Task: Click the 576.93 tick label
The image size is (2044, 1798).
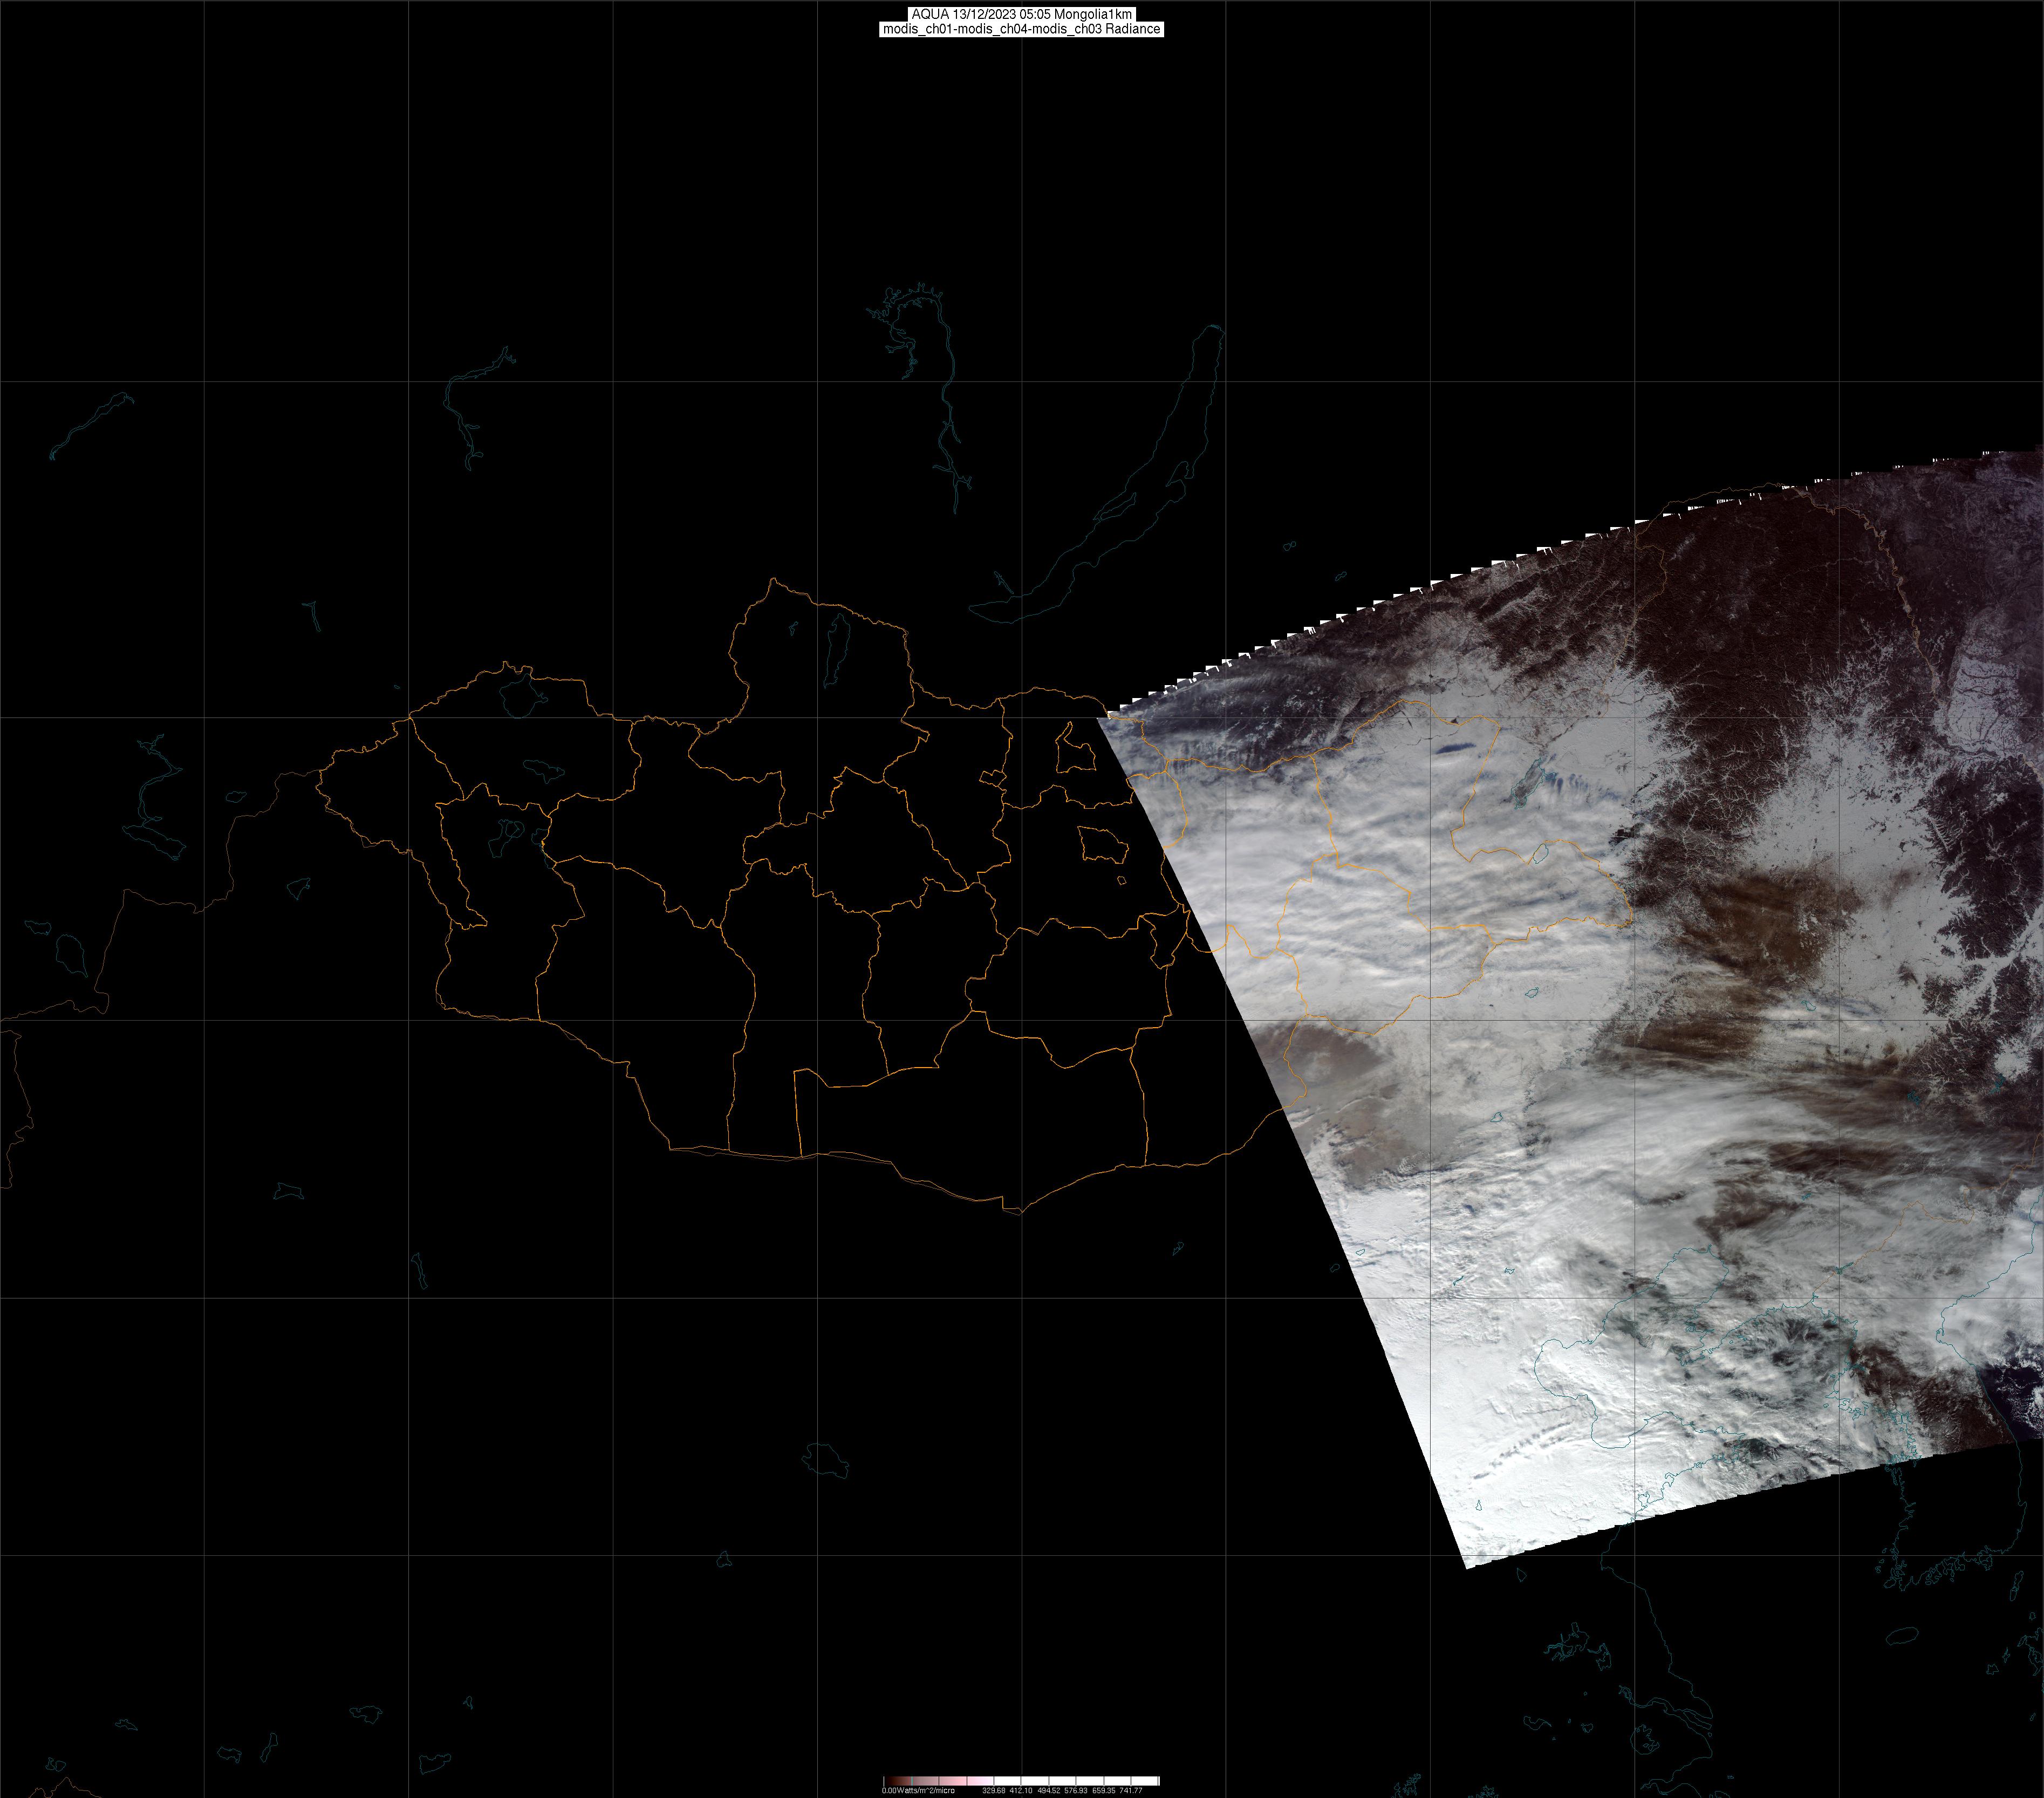Action: pyautogui.click(x=1076, y=1790)
